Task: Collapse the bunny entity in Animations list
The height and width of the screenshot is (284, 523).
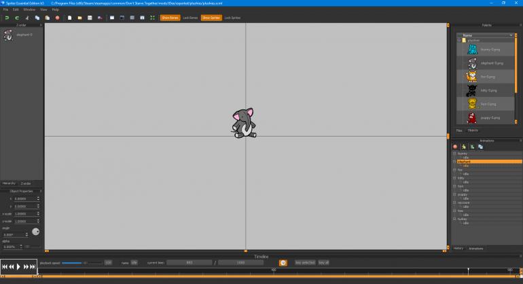Action: click(454, 154)
